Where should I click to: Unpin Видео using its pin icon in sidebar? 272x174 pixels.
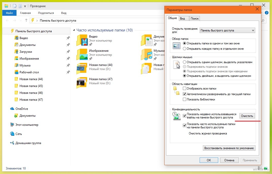pyautogui.click(x=68, y=38)
